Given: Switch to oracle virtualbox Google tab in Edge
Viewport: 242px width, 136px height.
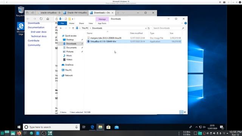Looking at the screenshot, I should (x=49, y=13).
